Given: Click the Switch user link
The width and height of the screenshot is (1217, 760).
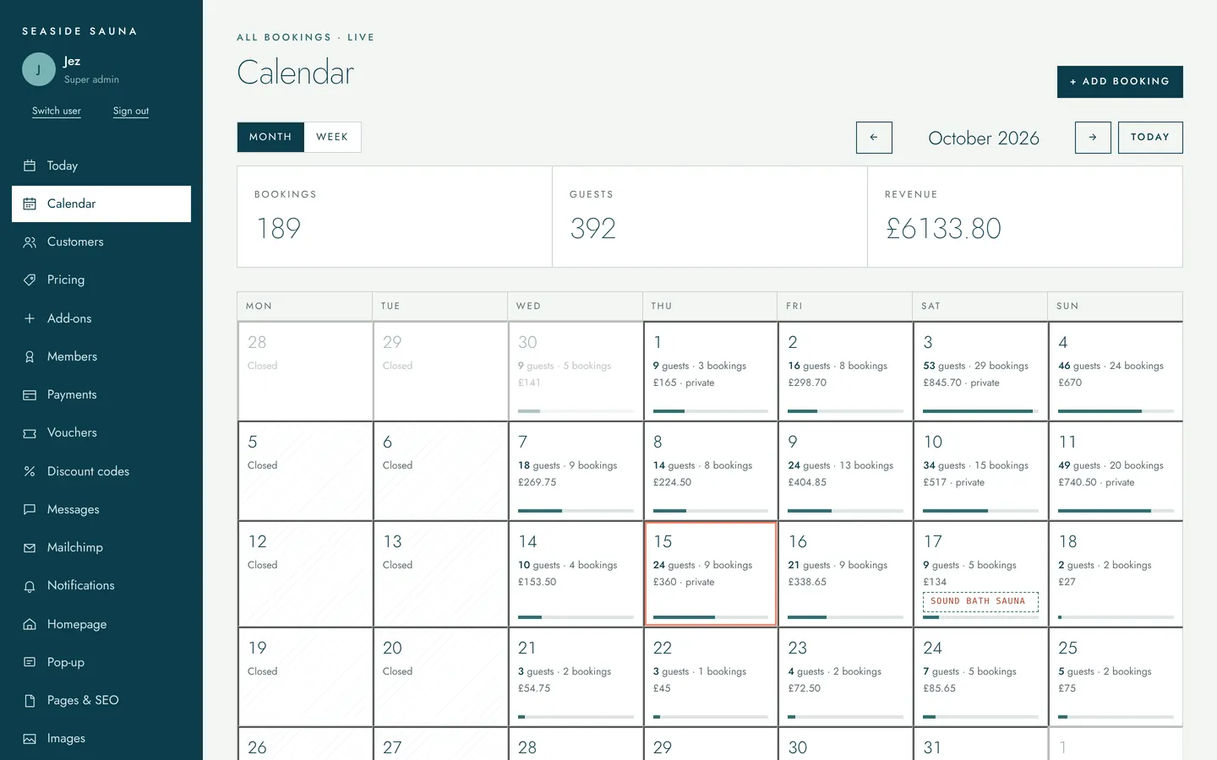Looking at the screenshot, I should pyautogui.click(x=57, y=111).
